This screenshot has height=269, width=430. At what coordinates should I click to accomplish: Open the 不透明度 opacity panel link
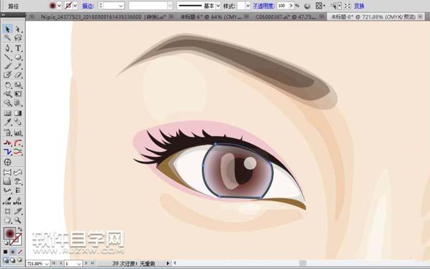pyautogui.click(x=263, y=6)
